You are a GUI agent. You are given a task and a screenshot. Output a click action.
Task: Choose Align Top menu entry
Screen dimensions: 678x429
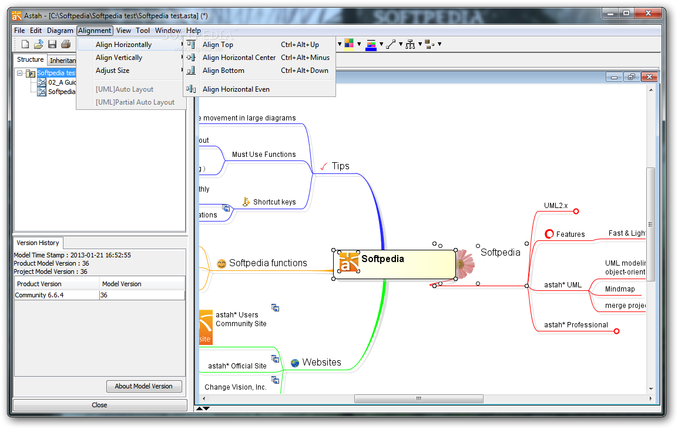point(260,45)
